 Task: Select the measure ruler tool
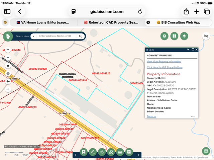[120, 152]
